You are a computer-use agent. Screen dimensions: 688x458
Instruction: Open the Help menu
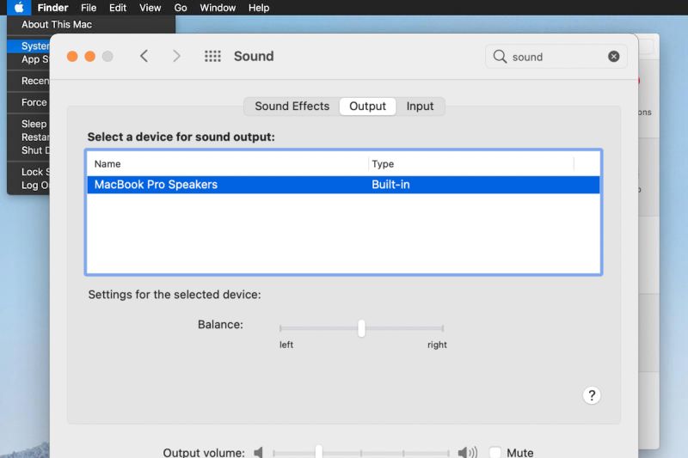[259, 8]
